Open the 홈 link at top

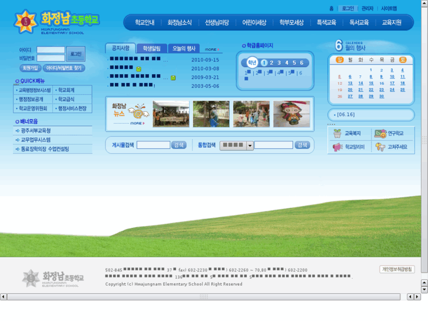coord(331,8)
